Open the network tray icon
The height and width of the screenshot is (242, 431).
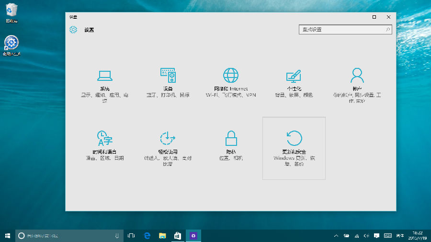356,236
